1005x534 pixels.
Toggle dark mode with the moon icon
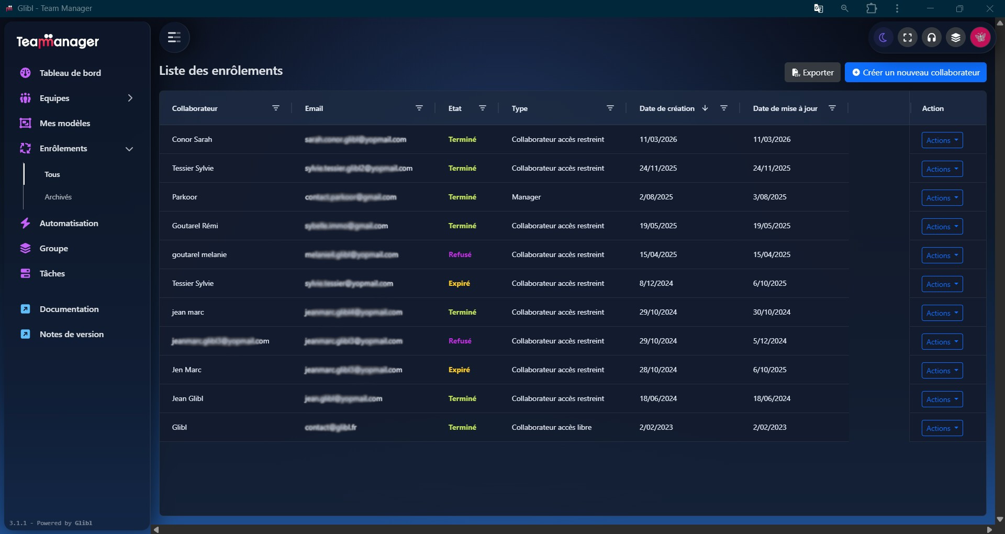coord(884,38)
